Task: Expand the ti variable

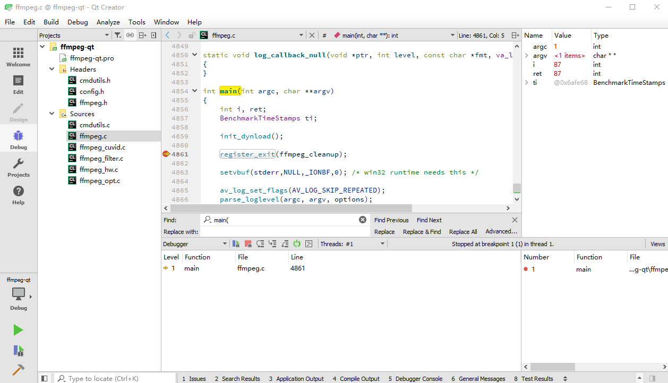Action: (527, 83)
